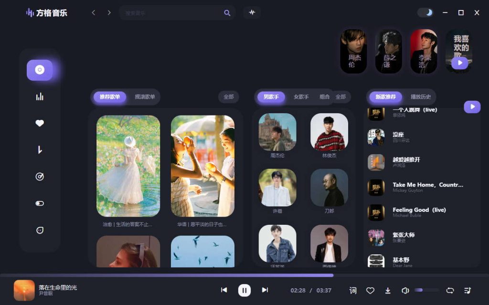The height and width of the screenshot is (305, 489).
Task: Select the 组合 tab
Action: pos(324,97)
